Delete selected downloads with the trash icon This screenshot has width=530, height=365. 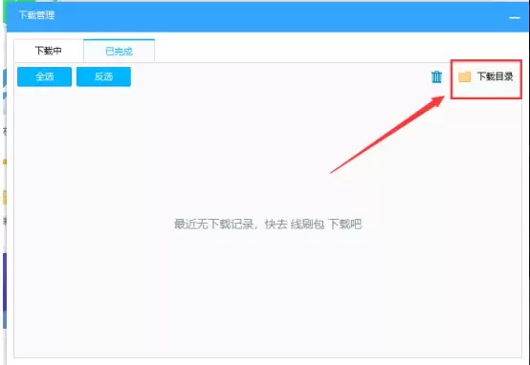pos(436,77)
